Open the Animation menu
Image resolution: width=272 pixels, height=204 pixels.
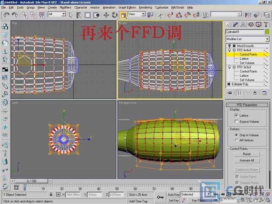point(109,8)
